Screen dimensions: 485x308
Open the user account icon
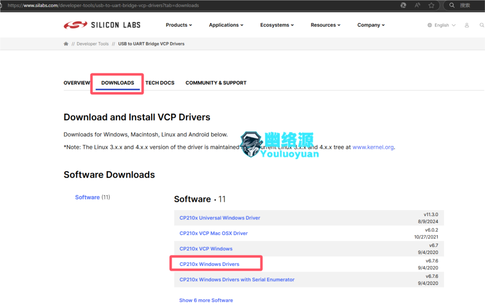467,25
